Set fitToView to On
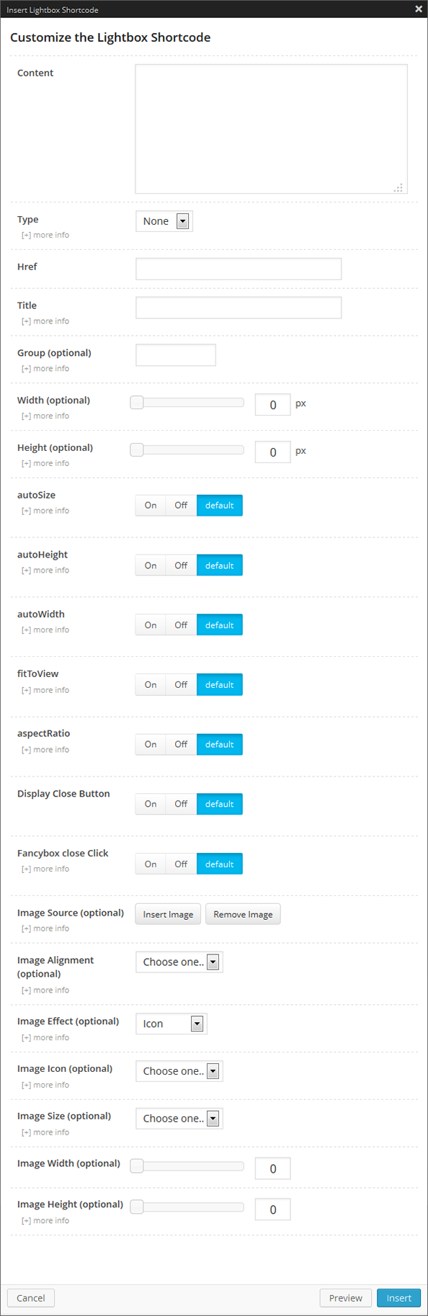 click(x=150, y=684)
